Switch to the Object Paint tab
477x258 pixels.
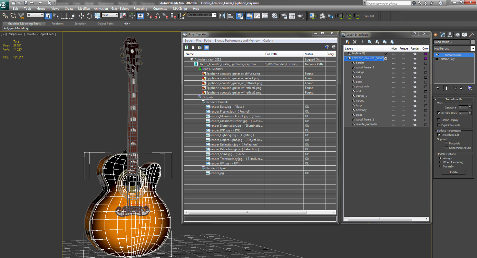[105, 24]
